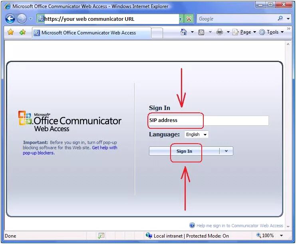296x244 pixels.
Task: Click the vertical scrollbar up arrow
Action: [288, 44]
